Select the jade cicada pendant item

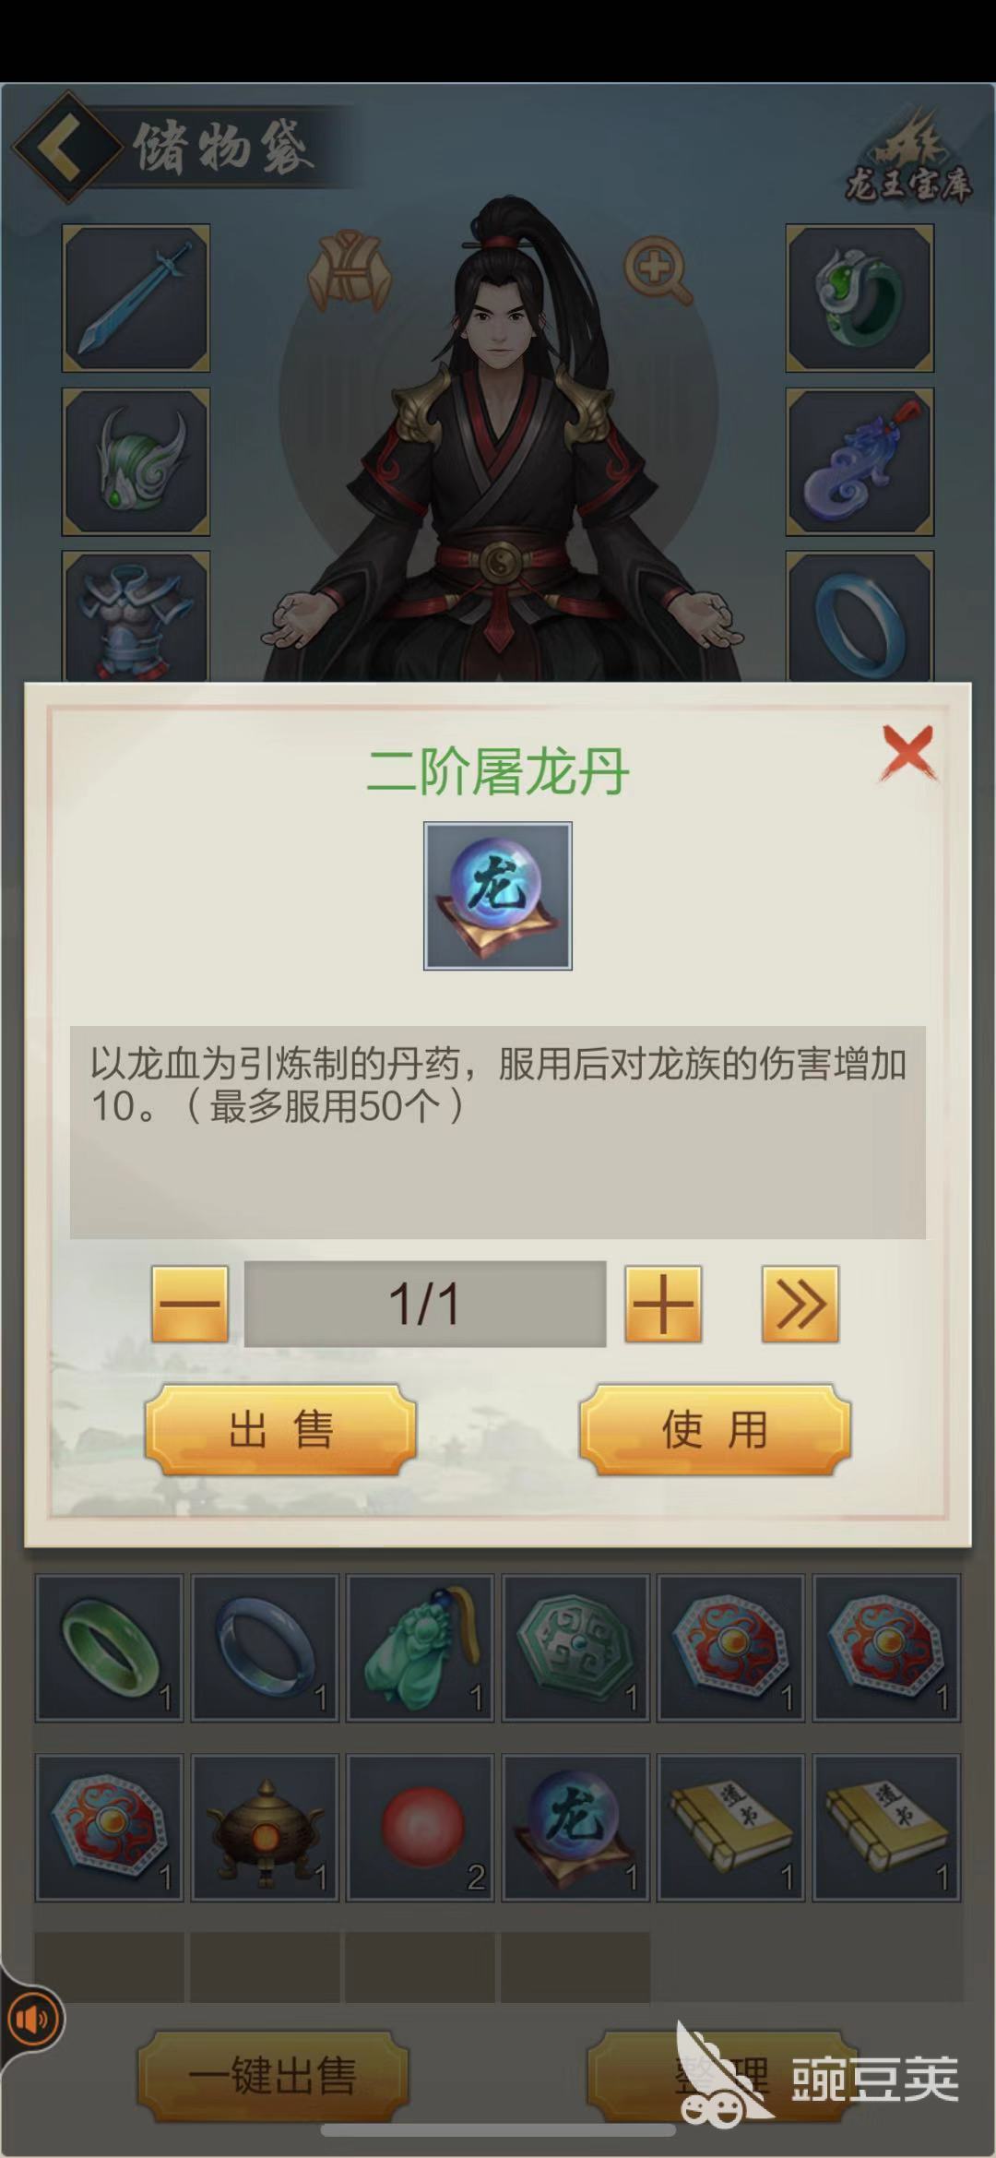tap(421, 1648)
